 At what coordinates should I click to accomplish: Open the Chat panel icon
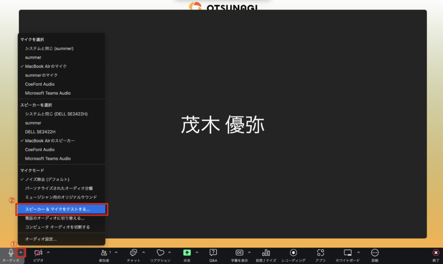point(134,253)
